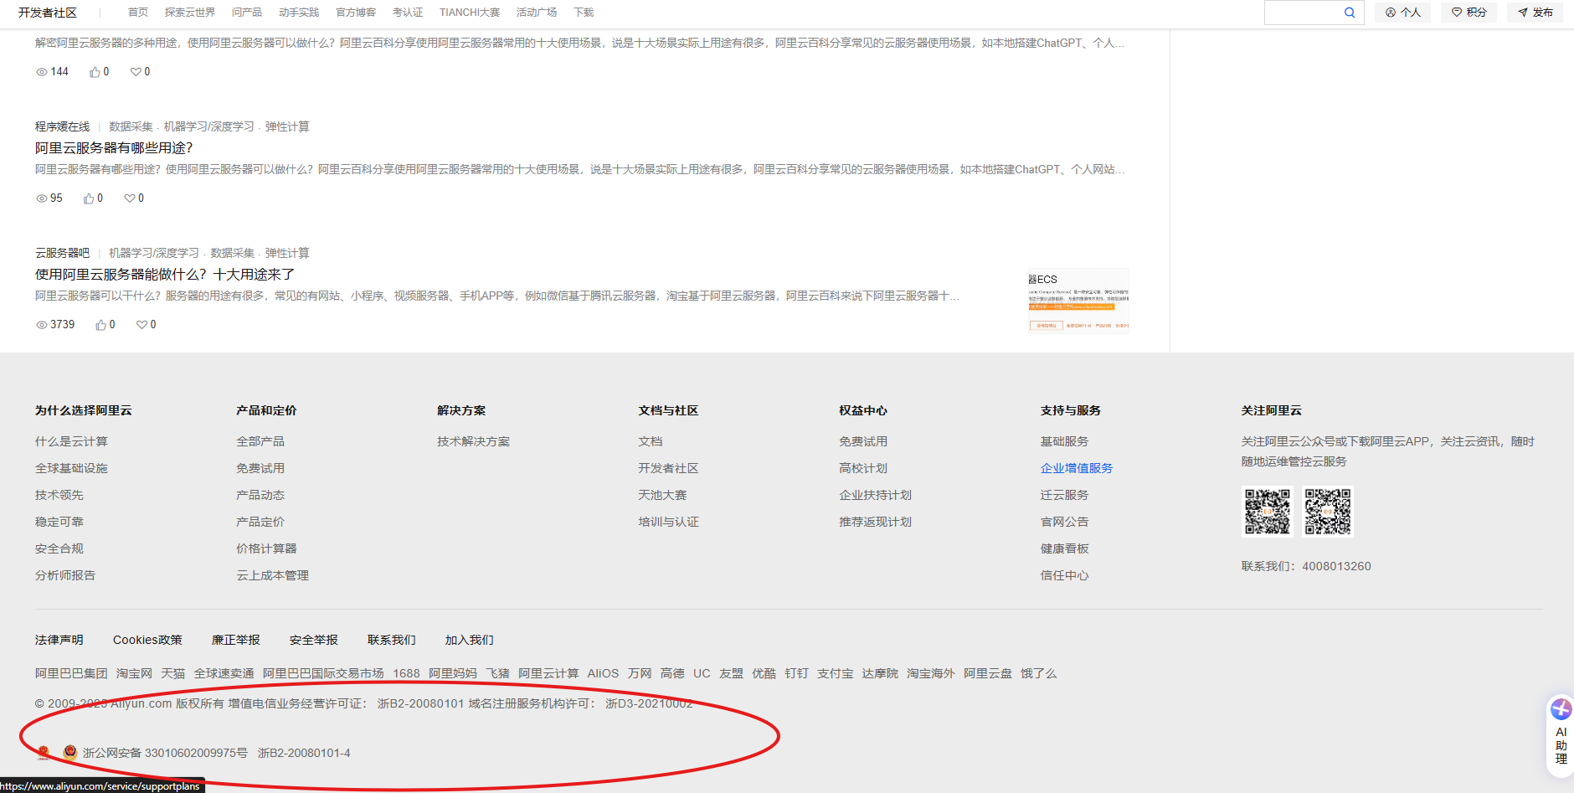
Task: Click the 开发者社区 site title
Action: pos(48,13)
